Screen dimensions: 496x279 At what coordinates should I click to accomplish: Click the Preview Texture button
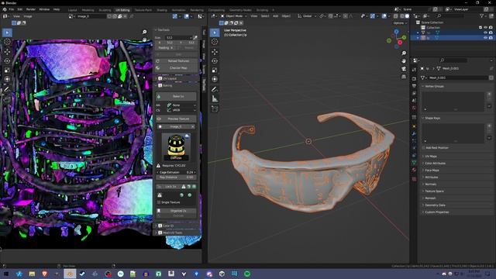point(176,119)
